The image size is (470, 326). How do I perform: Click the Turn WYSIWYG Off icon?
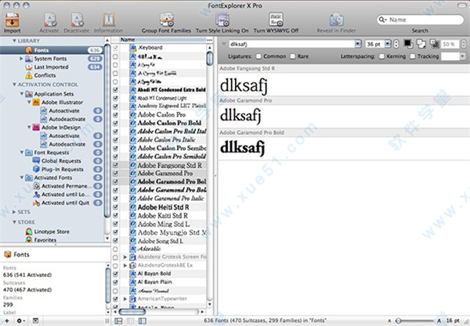click(x=276, y=19)
